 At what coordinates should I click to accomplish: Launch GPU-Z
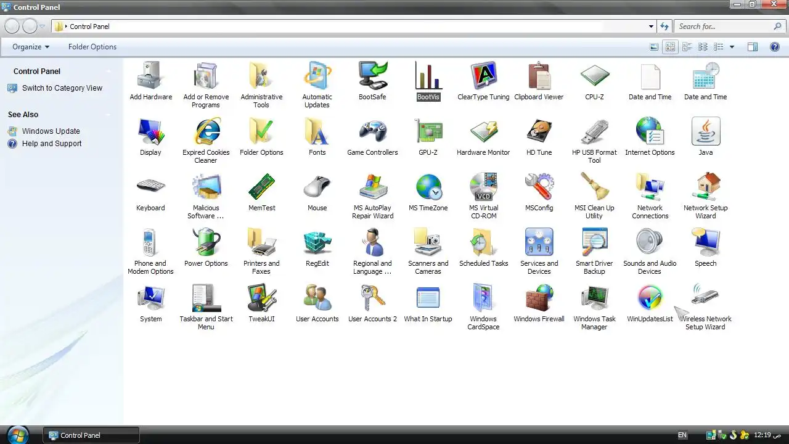point(428,137)
